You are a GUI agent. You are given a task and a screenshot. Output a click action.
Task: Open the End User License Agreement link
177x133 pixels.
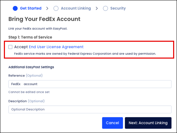pyautogui.click(x=56, y=47)
